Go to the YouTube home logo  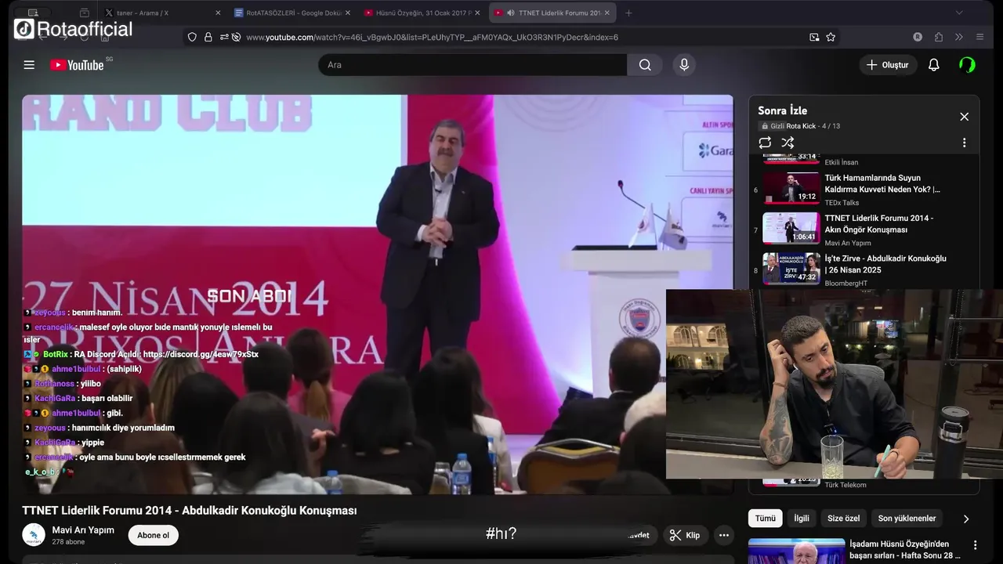pos(77,65)
